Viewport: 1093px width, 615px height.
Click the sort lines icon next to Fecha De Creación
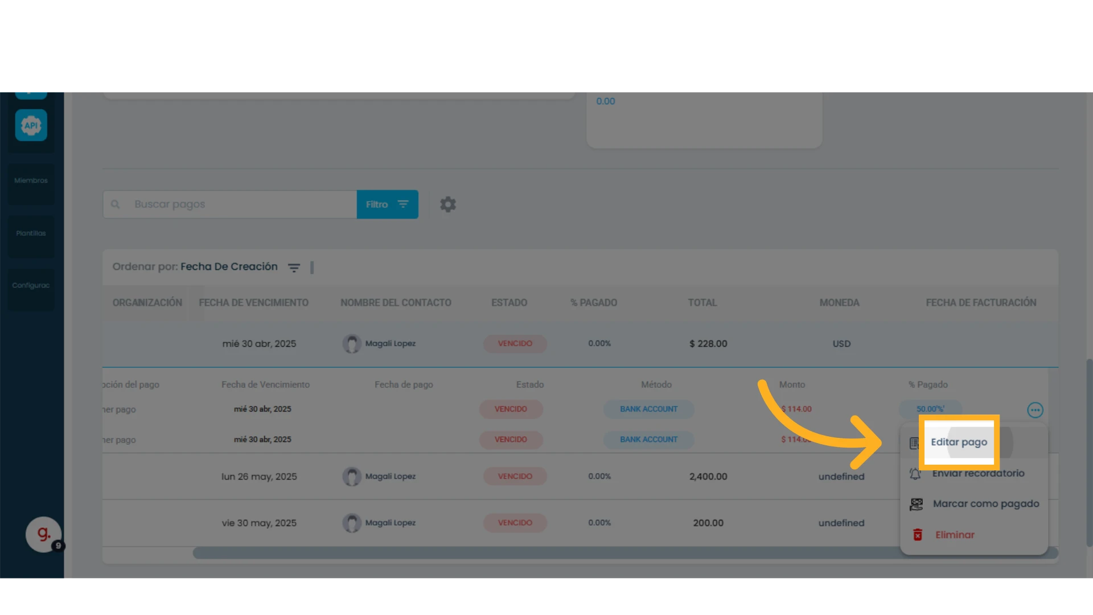coord(294,267)
